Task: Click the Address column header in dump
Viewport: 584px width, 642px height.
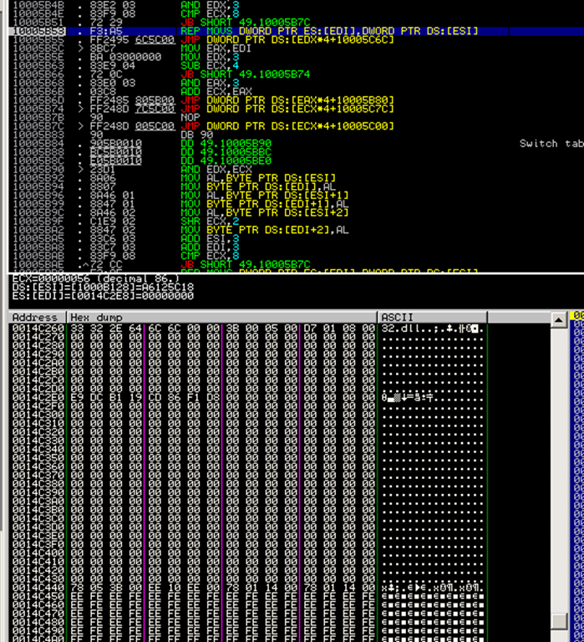Action: (x=34, y=318)
